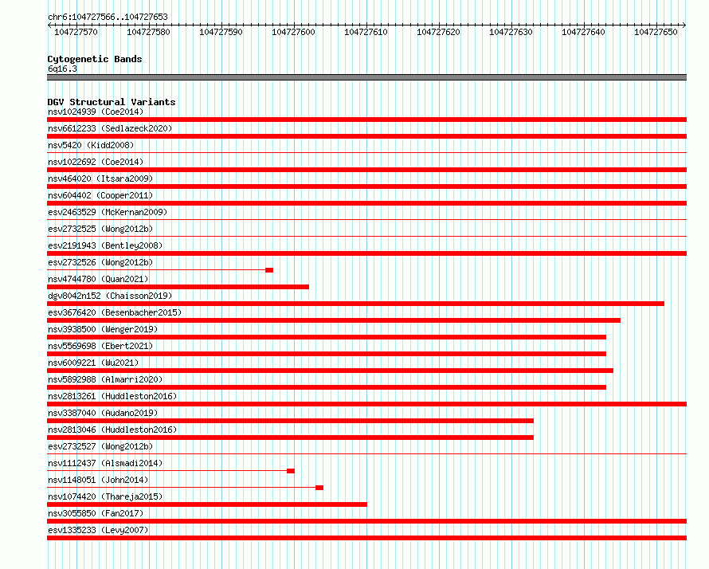Click the small red block of nsv1148051
This screenshot has width=709, height=569.
(319, 488)
